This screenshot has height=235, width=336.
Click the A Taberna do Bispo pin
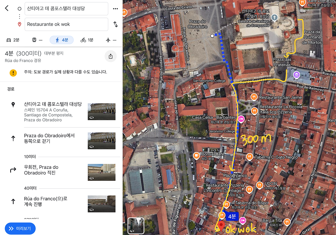click(x=226, y=205)
